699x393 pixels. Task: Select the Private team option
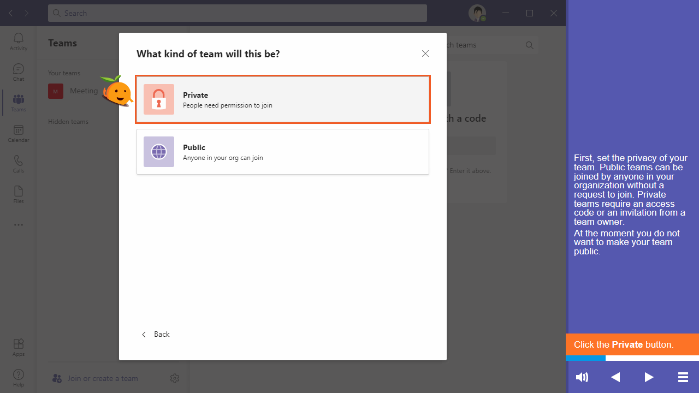pos(283,99)
